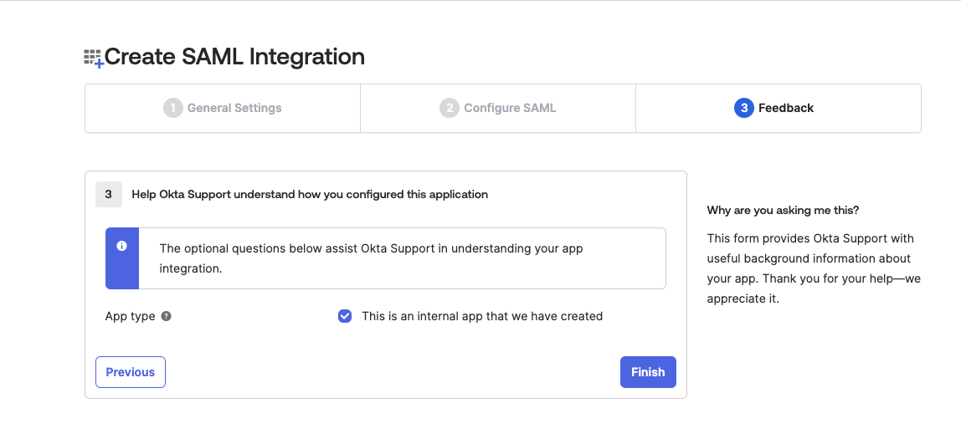Click the blue step 3 number circle

tap(743, 108)
